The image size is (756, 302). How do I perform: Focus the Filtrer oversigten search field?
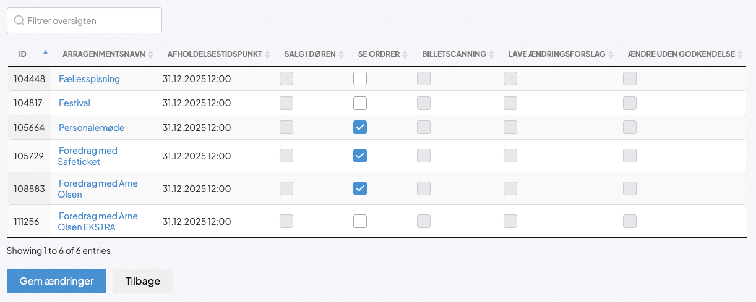pyautogui.click(x=84, y=20)
